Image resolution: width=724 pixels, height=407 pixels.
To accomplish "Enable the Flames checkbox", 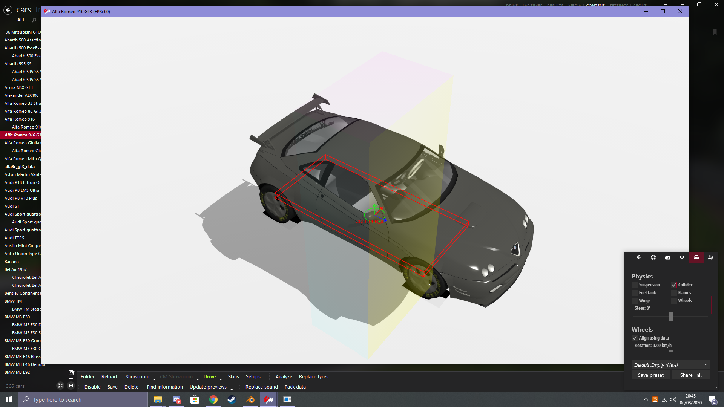I will coord(674,293).
